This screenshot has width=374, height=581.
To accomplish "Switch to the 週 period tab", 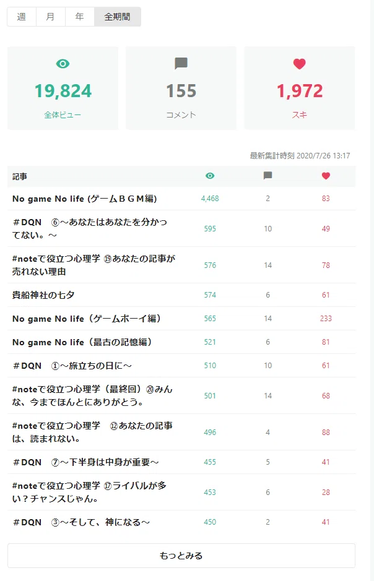I will tap(22, 17).
